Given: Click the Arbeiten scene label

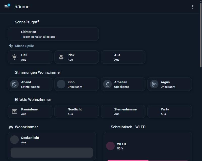Looking at the screenshot, I should point(121,82).
